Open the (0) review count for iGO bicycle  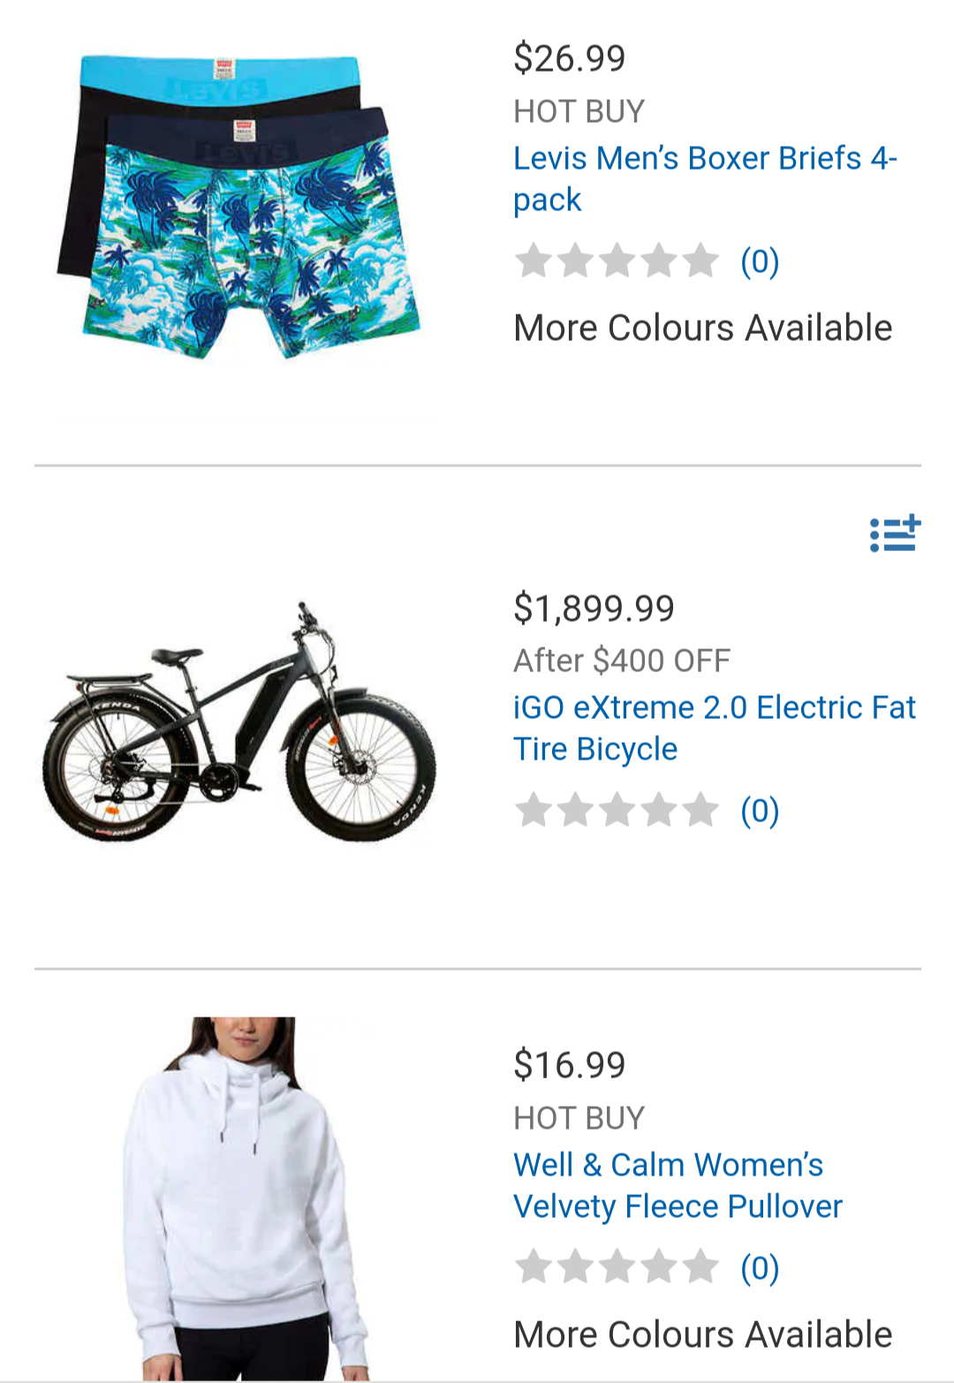(760, 811)
